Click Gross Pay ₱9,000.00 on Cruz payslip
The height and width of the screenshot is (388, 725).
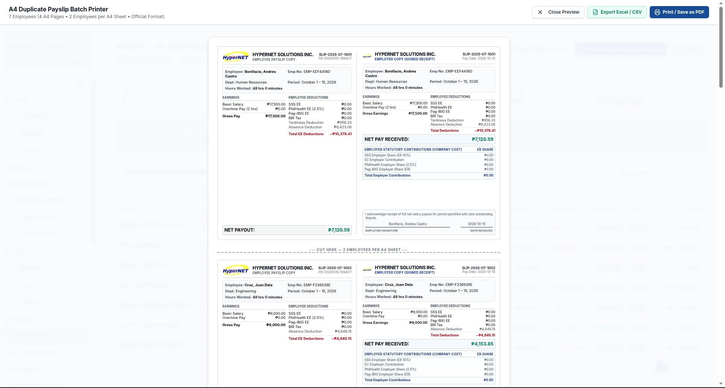[x=254, y=325]
